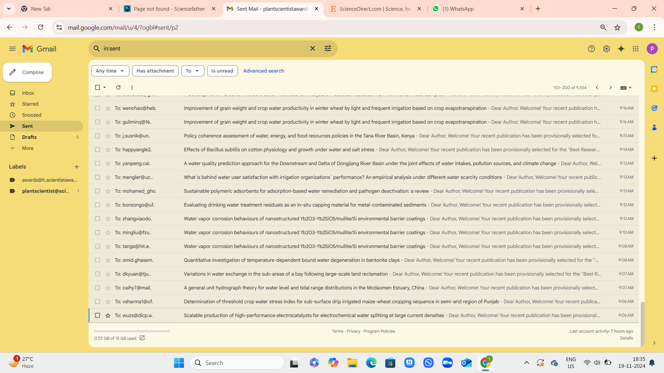The image size is (664, 373).
Task: Click the storage usage progress bar
Action: coord(132,331)
